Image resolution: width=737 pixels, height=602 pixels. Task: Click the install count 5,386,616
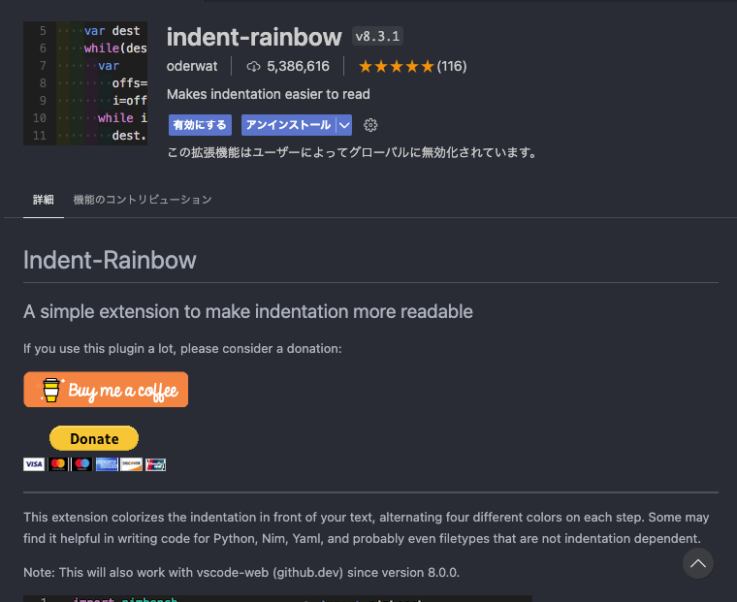(298, 66)
